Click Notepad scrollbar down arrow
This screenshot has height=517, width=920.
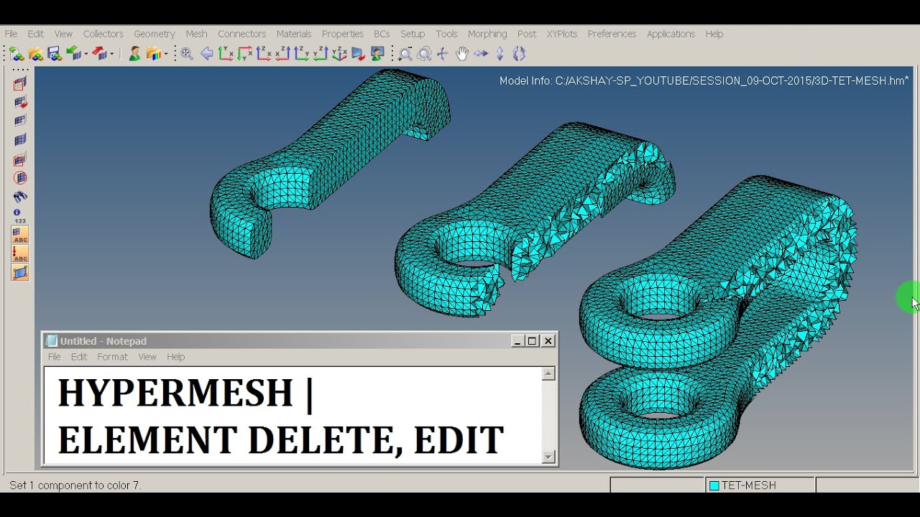click(548, 457)
